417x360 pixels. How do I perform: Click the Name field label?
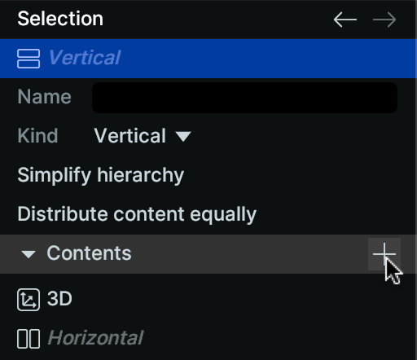tap(45, 97)
